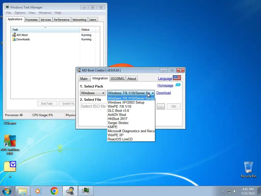This screenshot has height=196, width=261.
Task: Open Task Manager Services tab
Action: [x=46, y=20]
